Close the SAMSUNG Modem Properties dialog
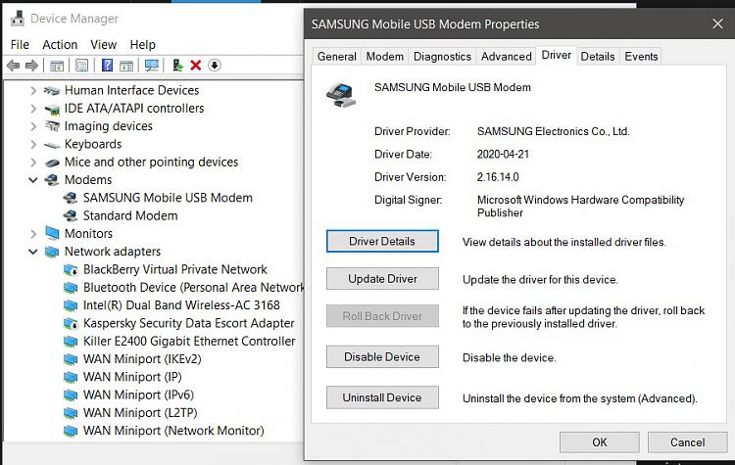The height and width of the screenshot is (465, 735). point(717,23)
